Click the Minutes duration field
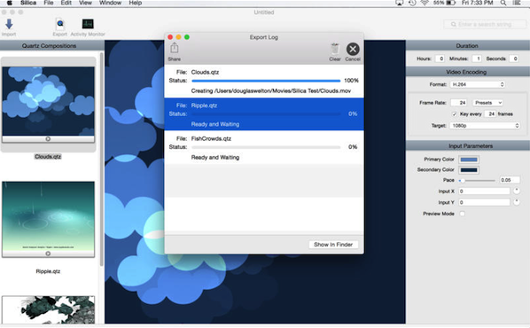Screen dimensions: 530x328 [476, 59]
